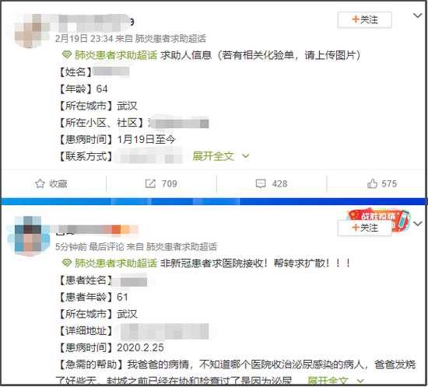Viewport: 428px width, 387px height.
Task: Open the chevron menu on first post
Action: (x=418, y=16)
